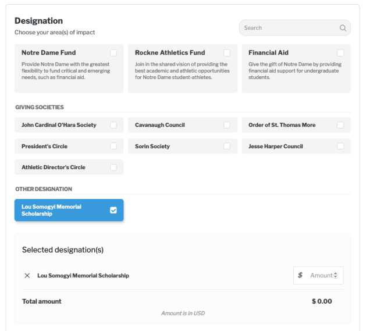Click the John Cardinal O'Hara Society label
Screen dimensions: 384x331
(59, 125)
